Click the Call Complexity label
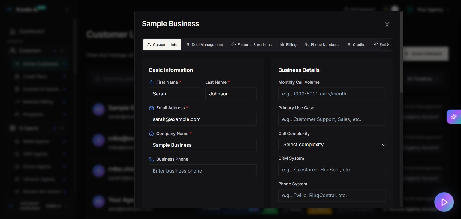461x219 pixels. click(294, 133)
